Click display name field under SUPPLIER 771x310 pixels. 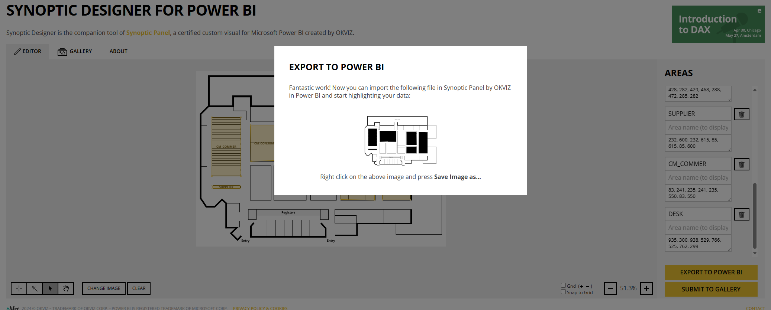pyautogui.click(x=698, y=127)
